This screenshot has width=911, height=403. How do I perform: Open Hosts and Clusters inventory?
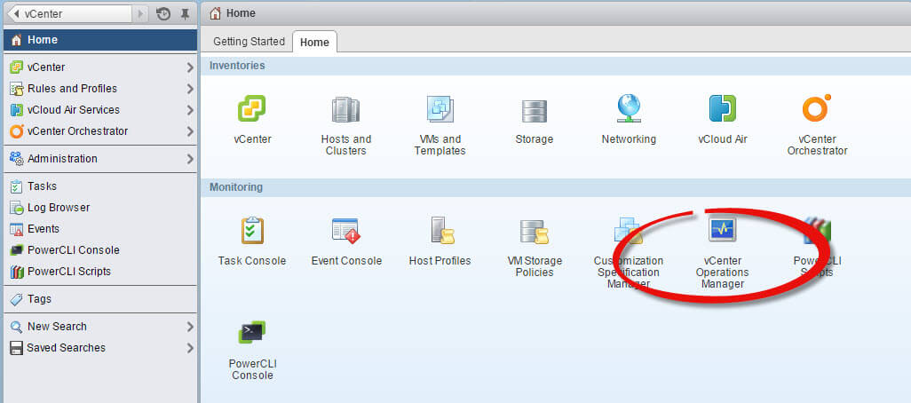(x=345, y=108)
